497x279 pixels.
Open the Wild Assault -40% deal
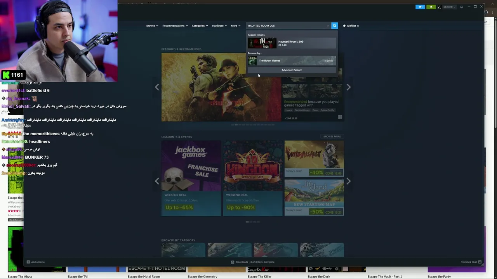(314, 158)
